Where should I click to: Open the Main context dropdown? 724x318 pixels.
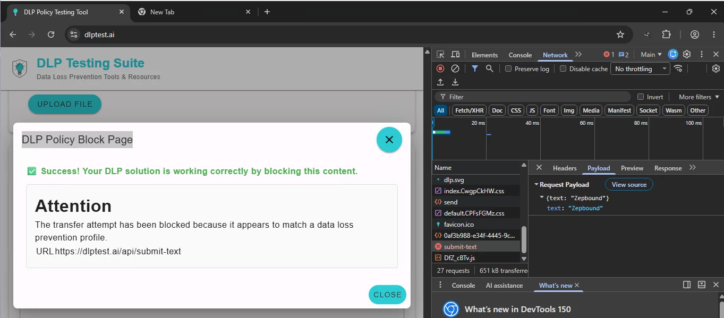(651, 54)
